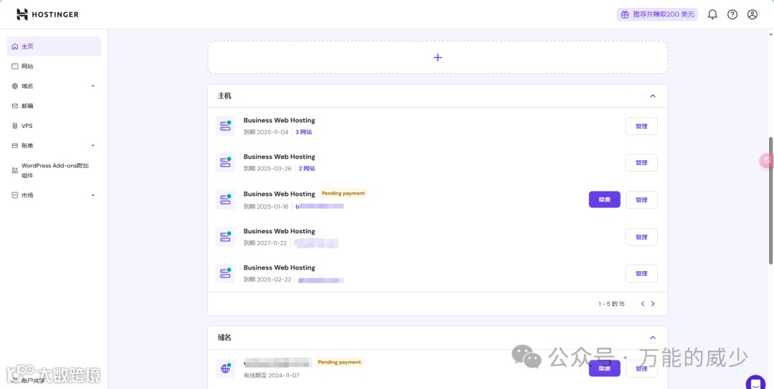The width and height of the screenshot is (774, 389).
Task: Click the page vertical scrollbar
Action: (x=770, y=201)
